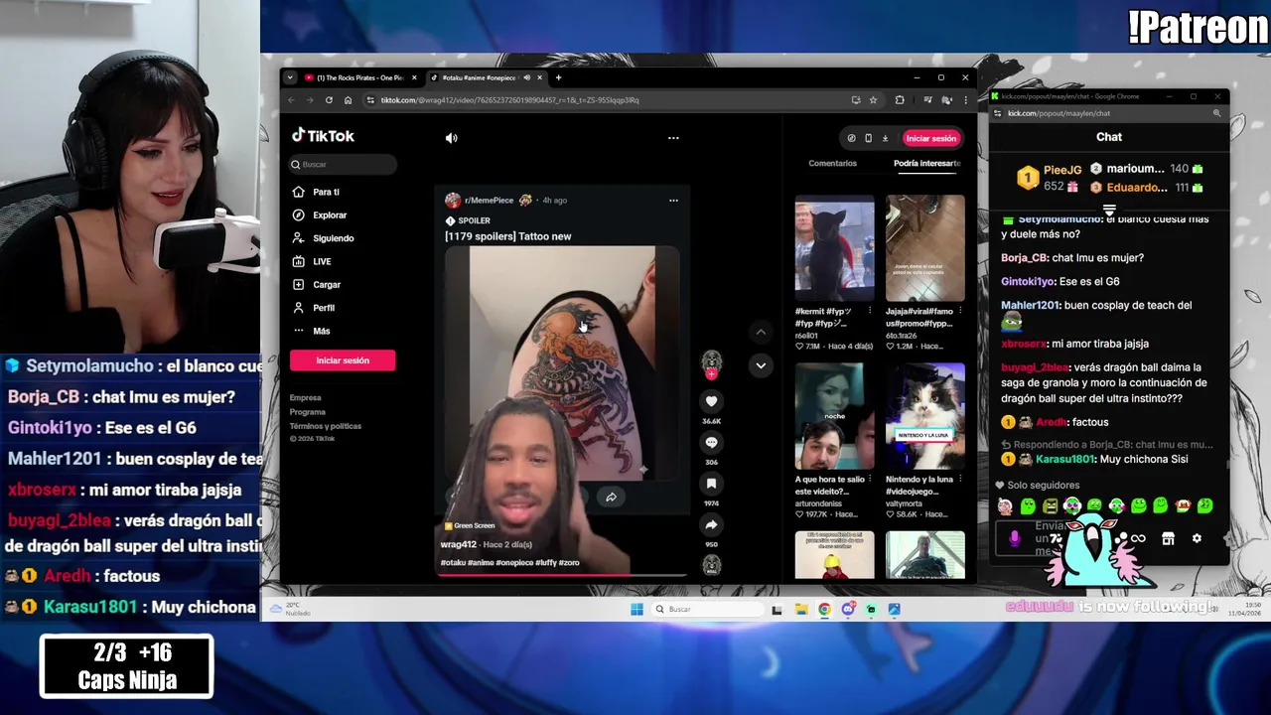Screen dimensions: 1271x715
Task: Open the Kick chat shop icon
Action: (x=1168, y=538)
